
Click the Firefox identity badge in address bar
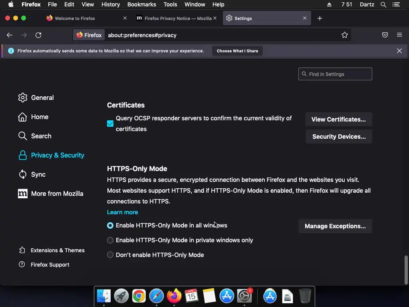(x=89, y=35)
